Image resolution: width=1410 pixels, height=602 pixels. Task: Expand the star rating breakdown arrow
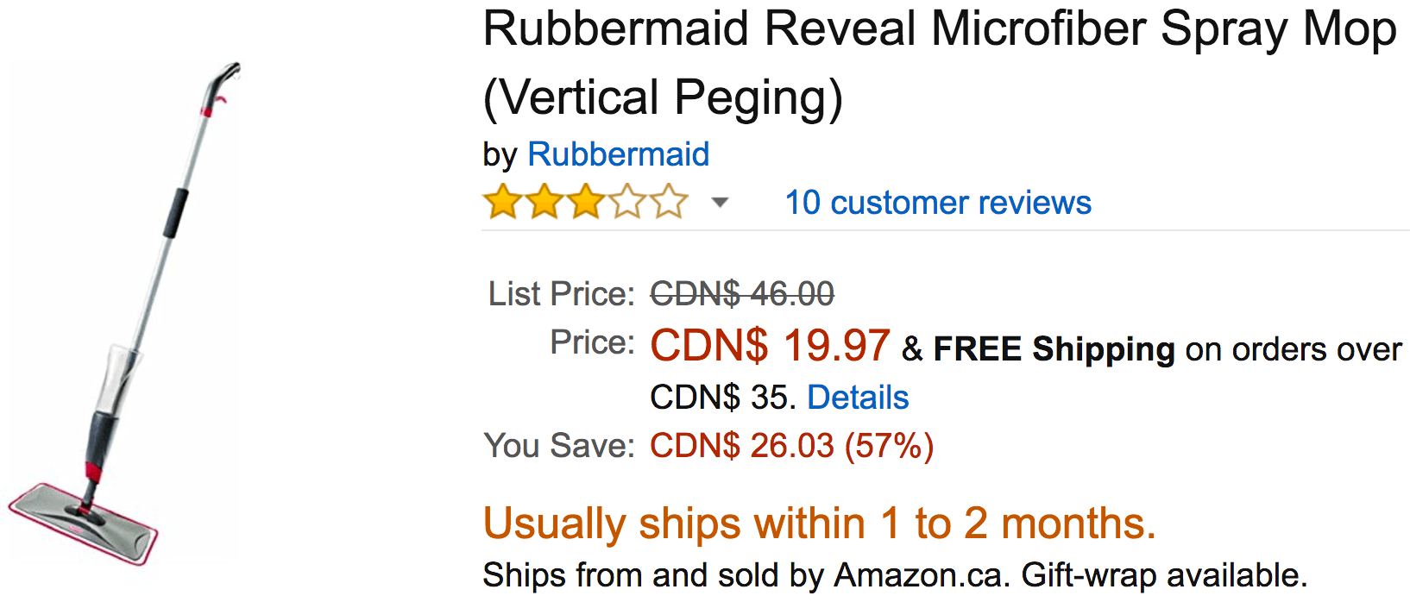point(720,204)
